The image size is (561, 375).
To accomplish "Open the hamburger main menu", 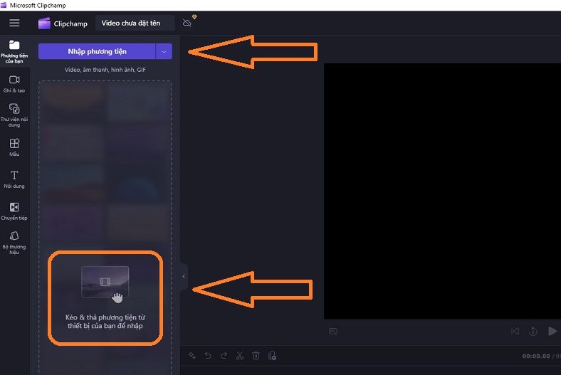I will pyautogui.click(x=14, y=23).
